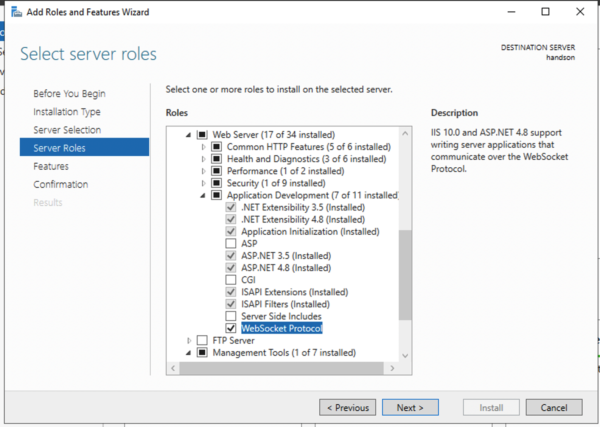Toggle the Common HTTP Features checkbox
600x427 pixels.
pyautogui.click(x=216, y=147)
